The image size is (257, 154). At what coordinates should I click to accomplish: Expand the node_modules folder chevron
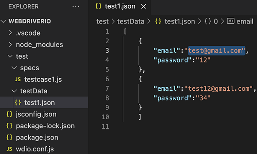[x=10, y=44]
